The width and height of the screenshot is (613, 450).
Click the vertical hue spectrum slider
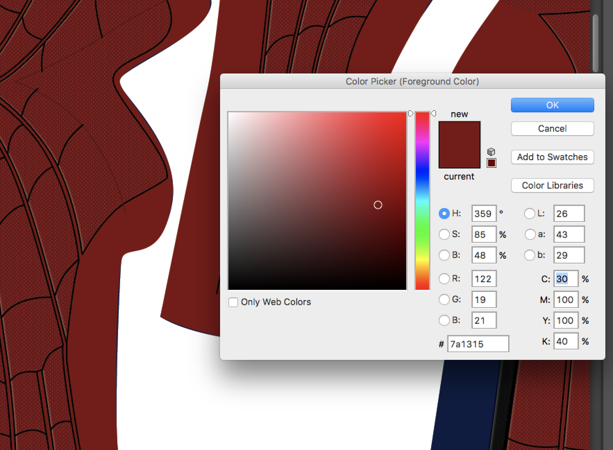422,201
